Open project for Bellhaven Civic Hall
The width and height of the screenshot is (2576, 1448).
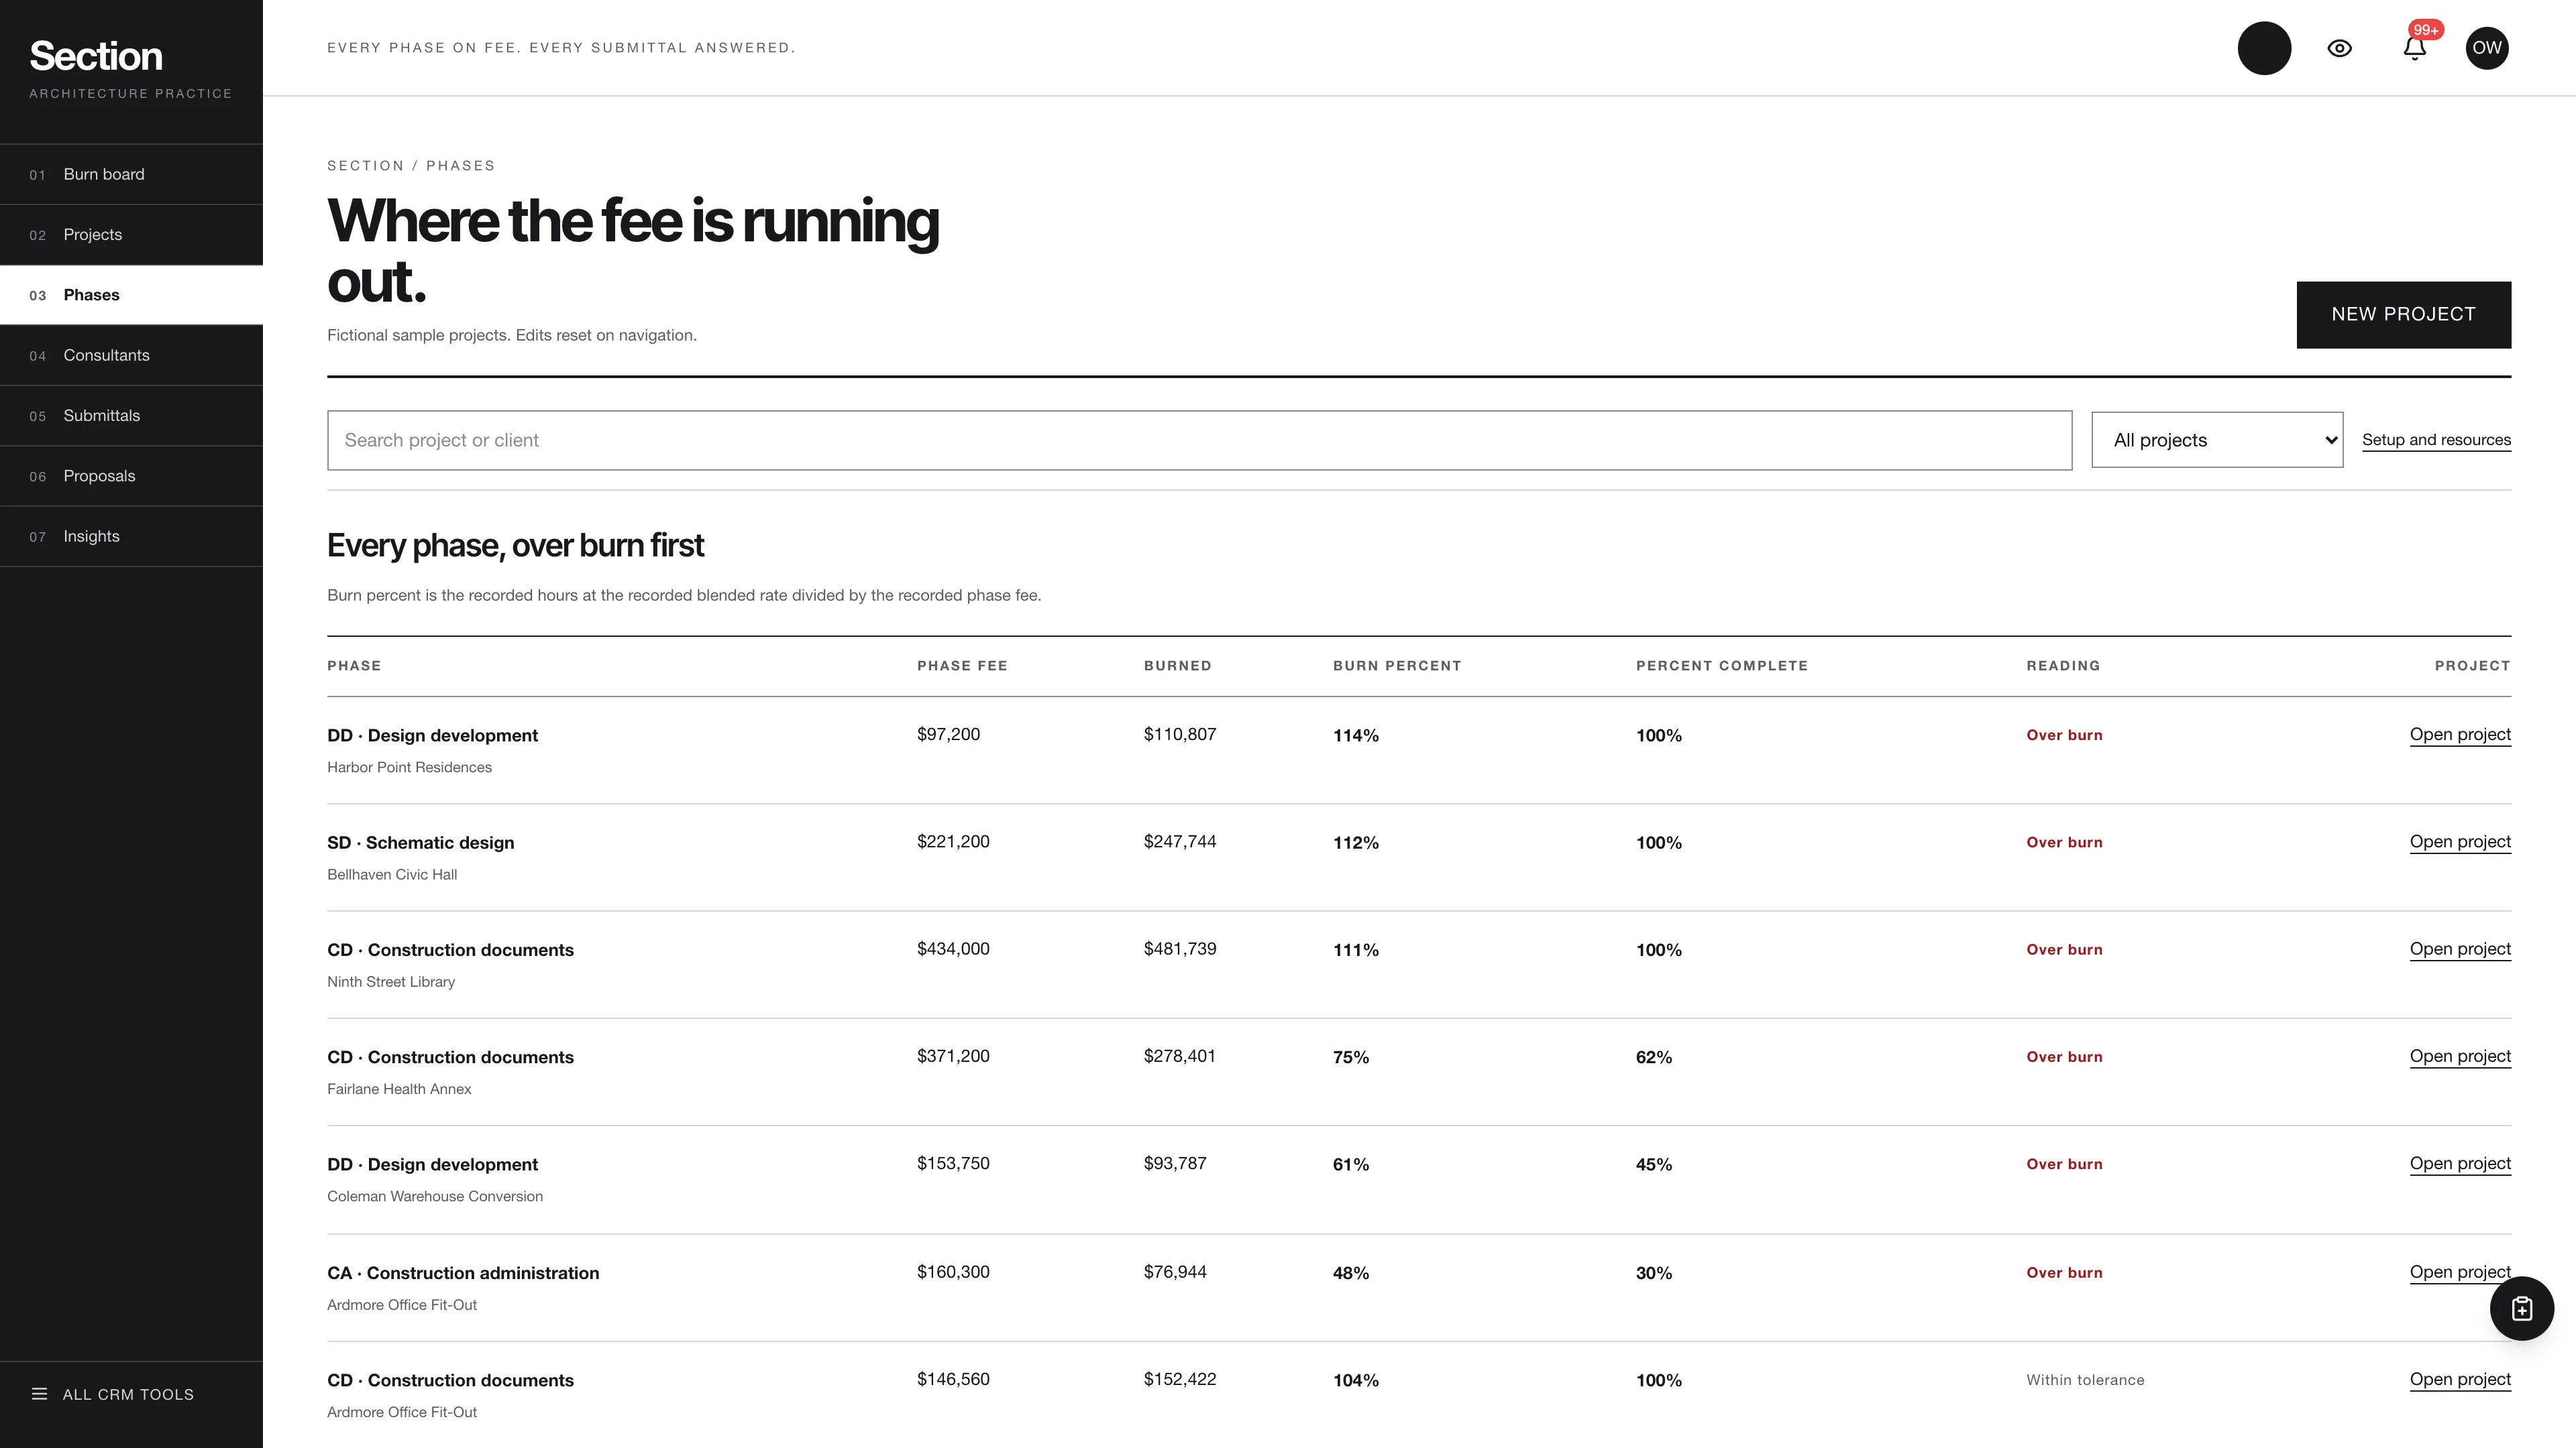click(x=2460, y=841)
